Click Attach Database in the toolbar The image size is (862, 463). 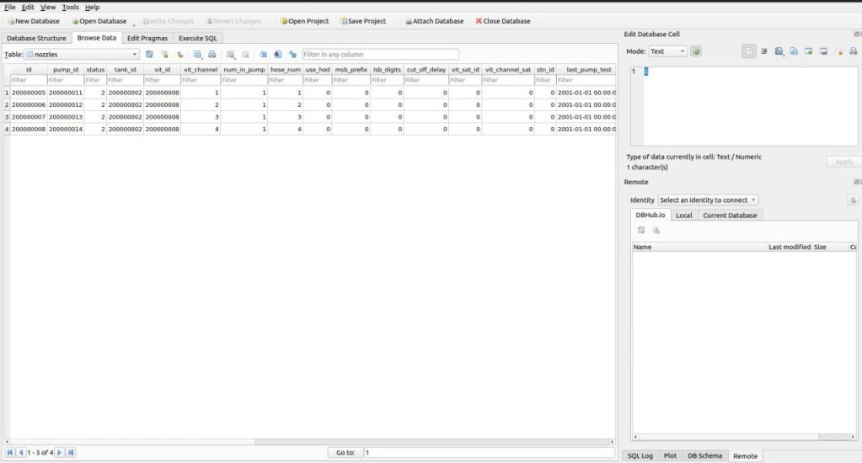tap(433, 21)
